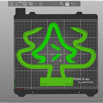Select the upper small diagonal green strip

point(55,47)
